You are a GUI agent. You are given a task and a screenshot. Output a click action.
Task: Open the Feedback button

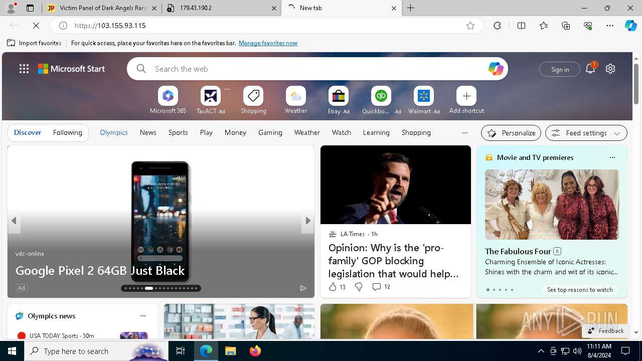[x=605, y=331]
